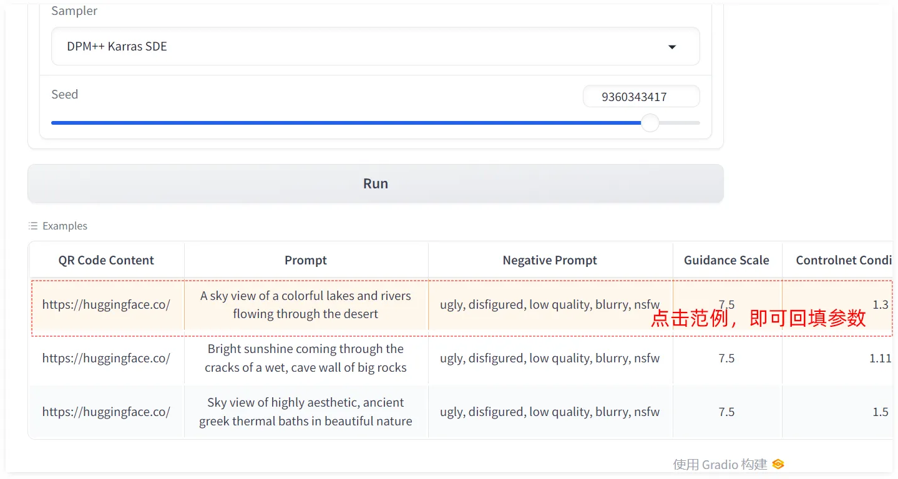Choose the wet cave wall example prompt
The width and height of the screenshot is (898, 479).
tap(306, 358)
